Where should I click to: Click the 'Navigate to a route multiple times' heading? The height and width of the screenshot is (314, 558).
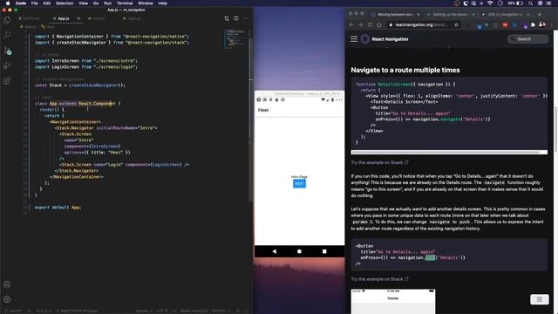pos(405,70)
